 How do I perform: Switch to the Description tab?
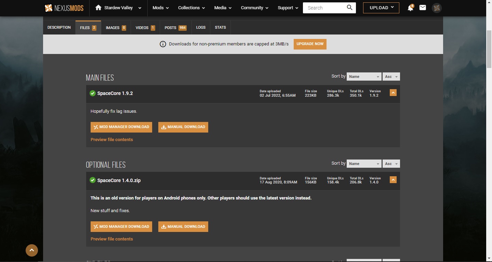(59, 27)
